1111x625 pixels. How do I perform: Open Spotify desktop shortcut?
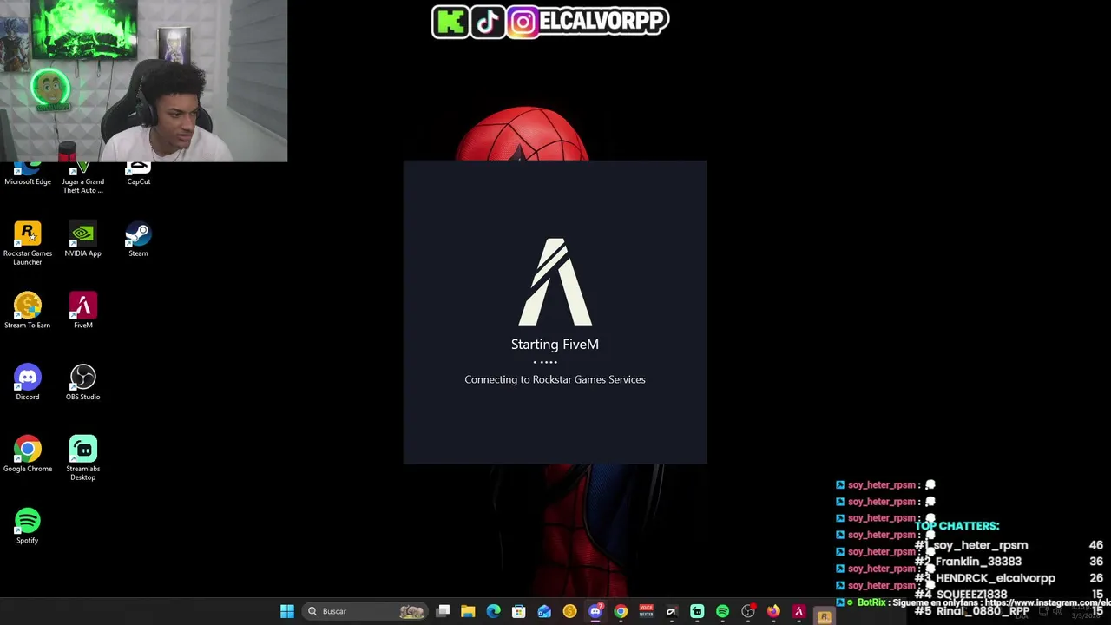[27, 526]
